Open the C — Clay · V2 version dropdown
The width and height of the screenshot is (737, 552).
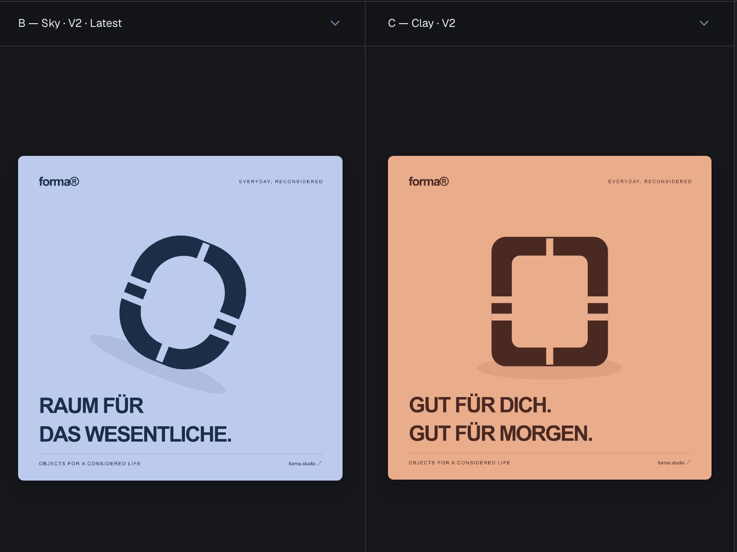point(549,23)
